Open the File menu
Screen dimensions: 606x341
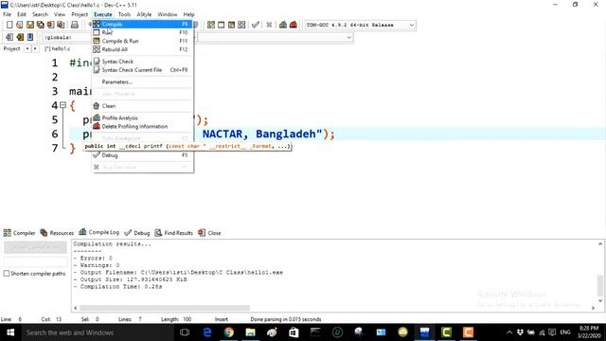tap(7, 14)
